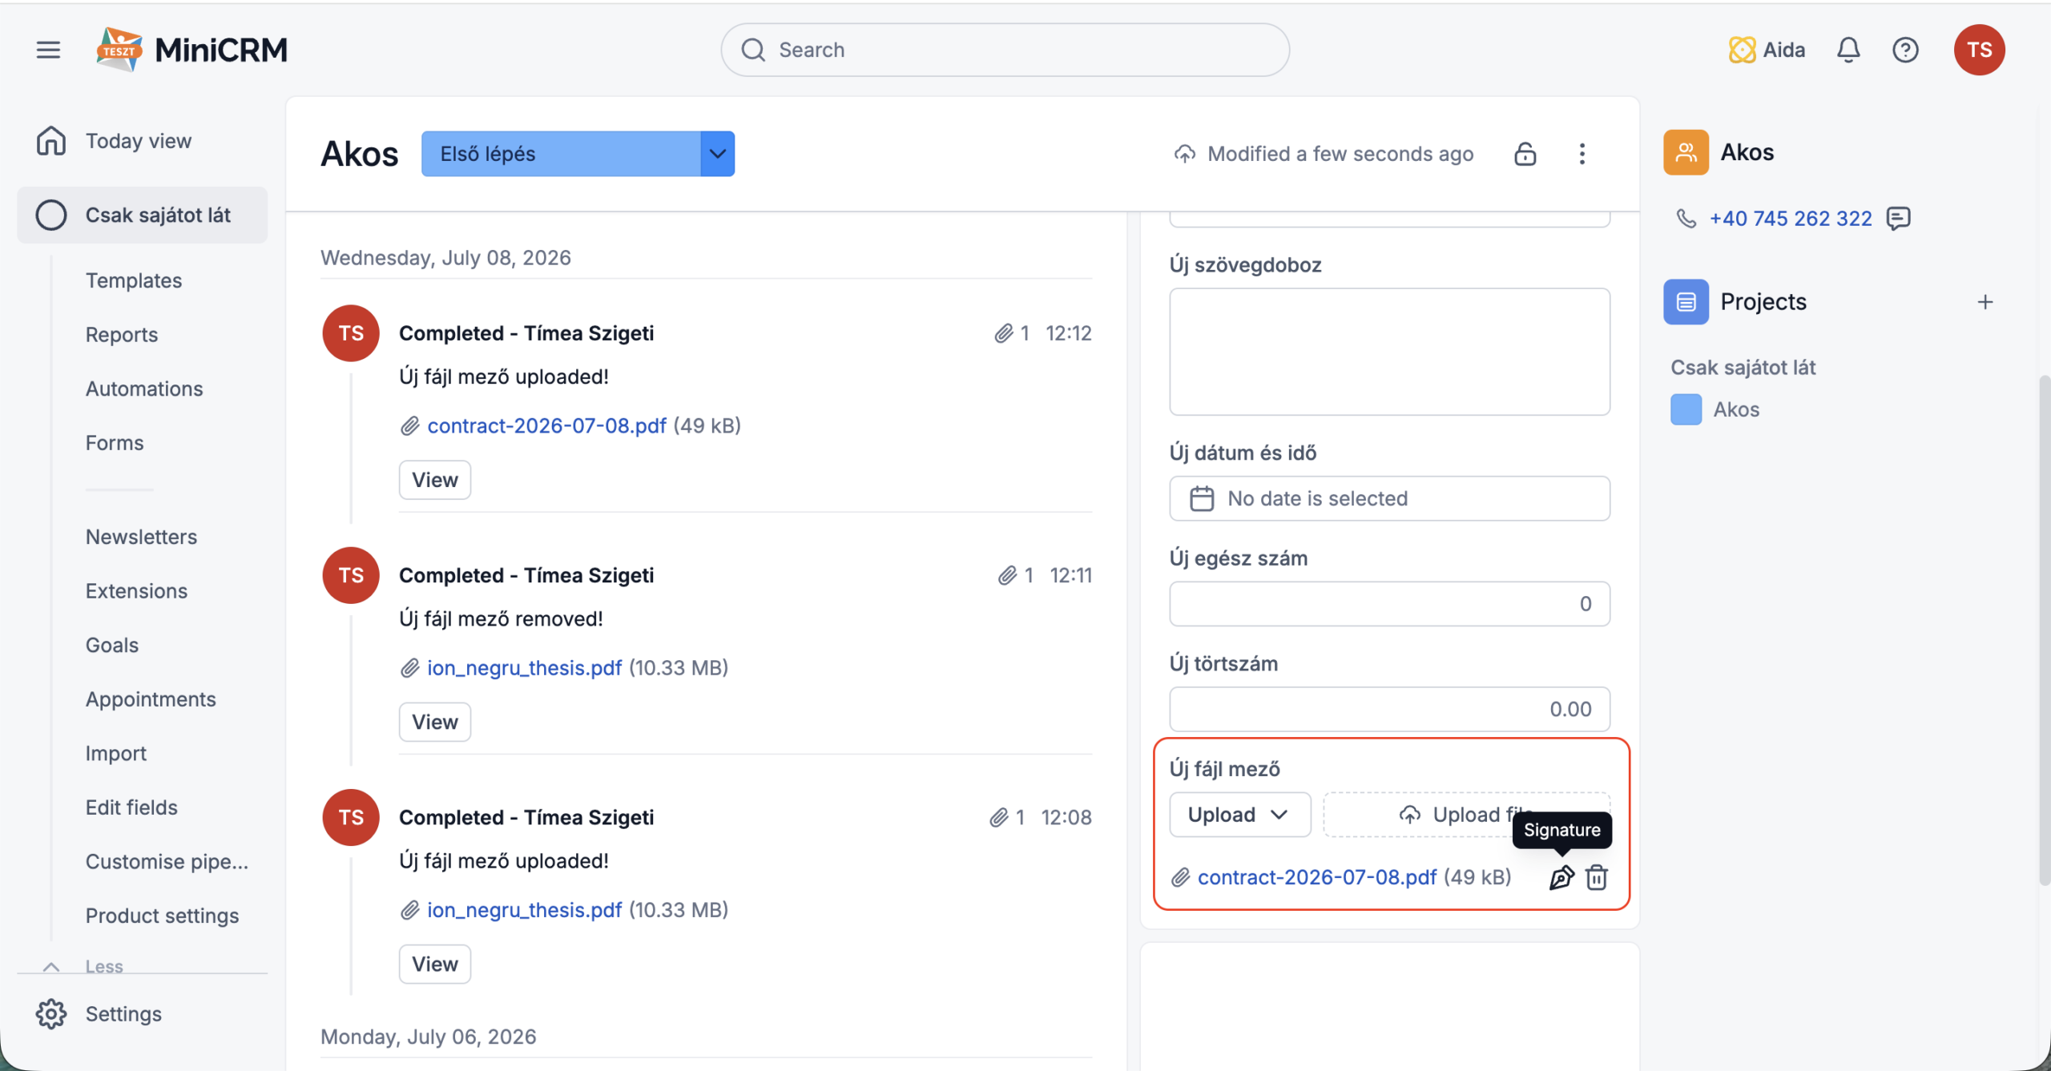
Task: Click the MiniCRM logo
Action: click(x=191, y=50)
